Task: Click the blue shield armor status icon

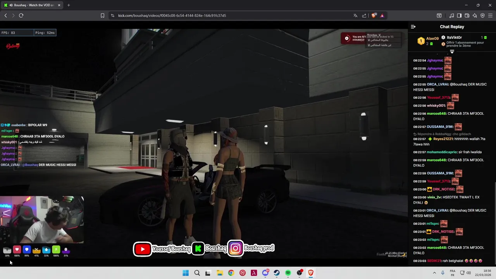Action: click(26, 250)
